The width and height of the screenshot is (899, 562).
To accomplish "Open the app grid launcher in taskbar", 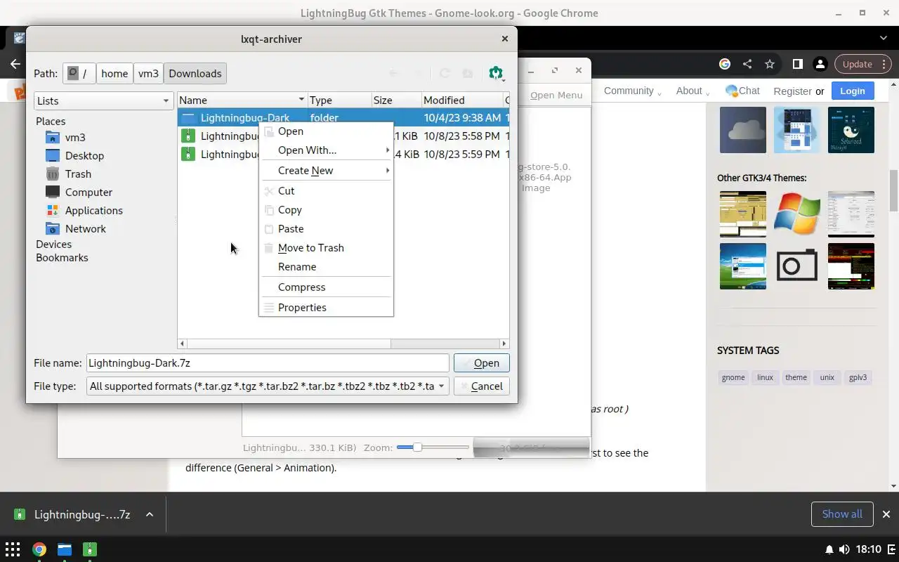I will coord(13,549).
